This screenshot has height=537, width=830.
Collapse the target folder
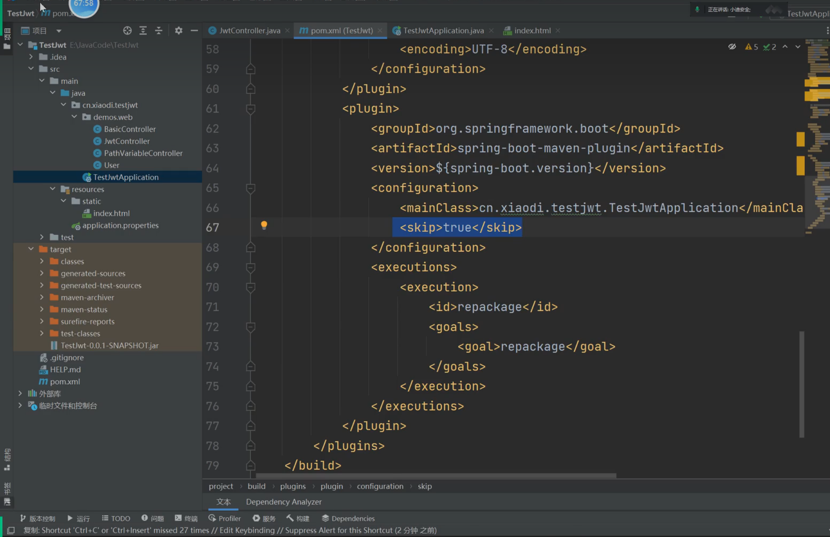(31, 249)
